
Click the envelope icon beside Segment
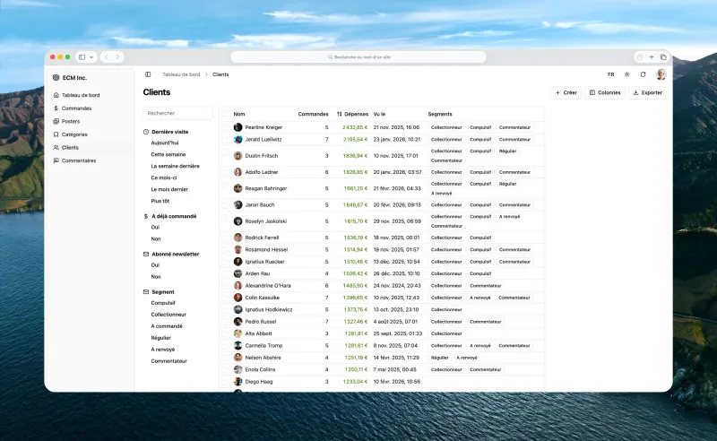point(146,292)
